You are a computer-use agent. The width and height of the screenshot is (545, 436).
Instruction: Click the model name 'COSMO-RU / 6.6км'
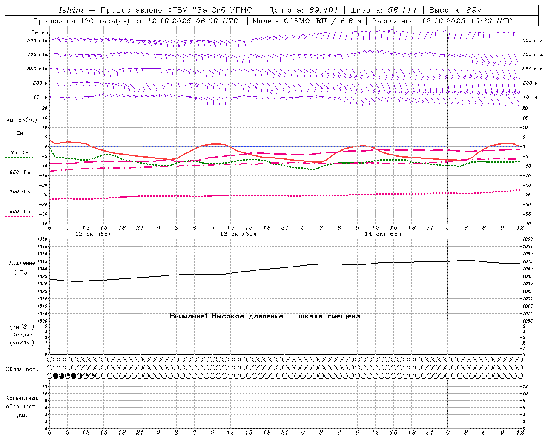point(323,21)
